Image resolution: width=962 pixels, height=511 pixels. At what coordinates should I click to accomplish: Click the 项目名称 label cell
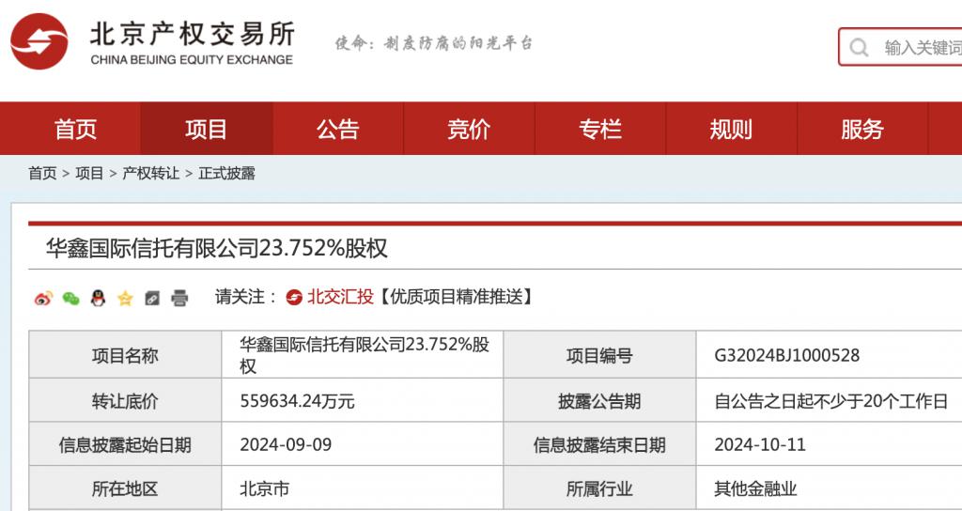(125, 355)
